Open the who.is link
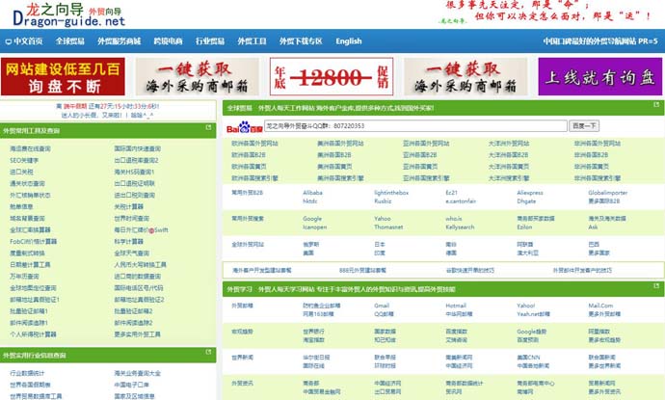The height and width of the screenshot is (400, 665). [453, 219]
